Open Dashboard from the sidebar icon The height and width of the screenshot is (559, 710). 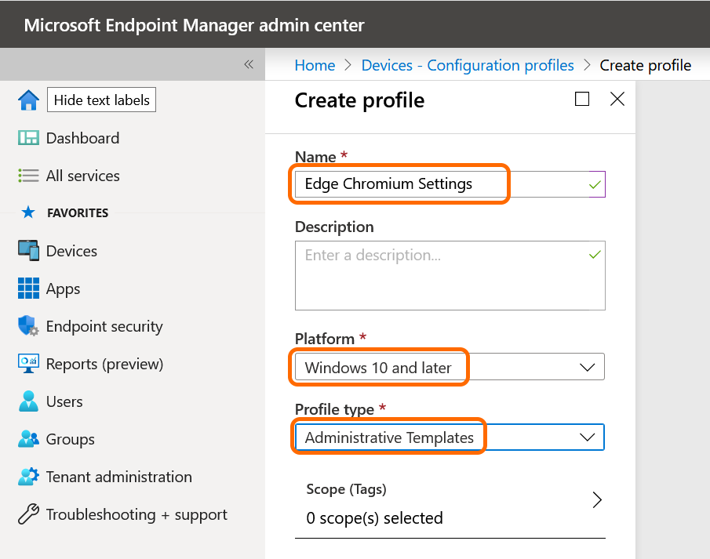point(28,138)
